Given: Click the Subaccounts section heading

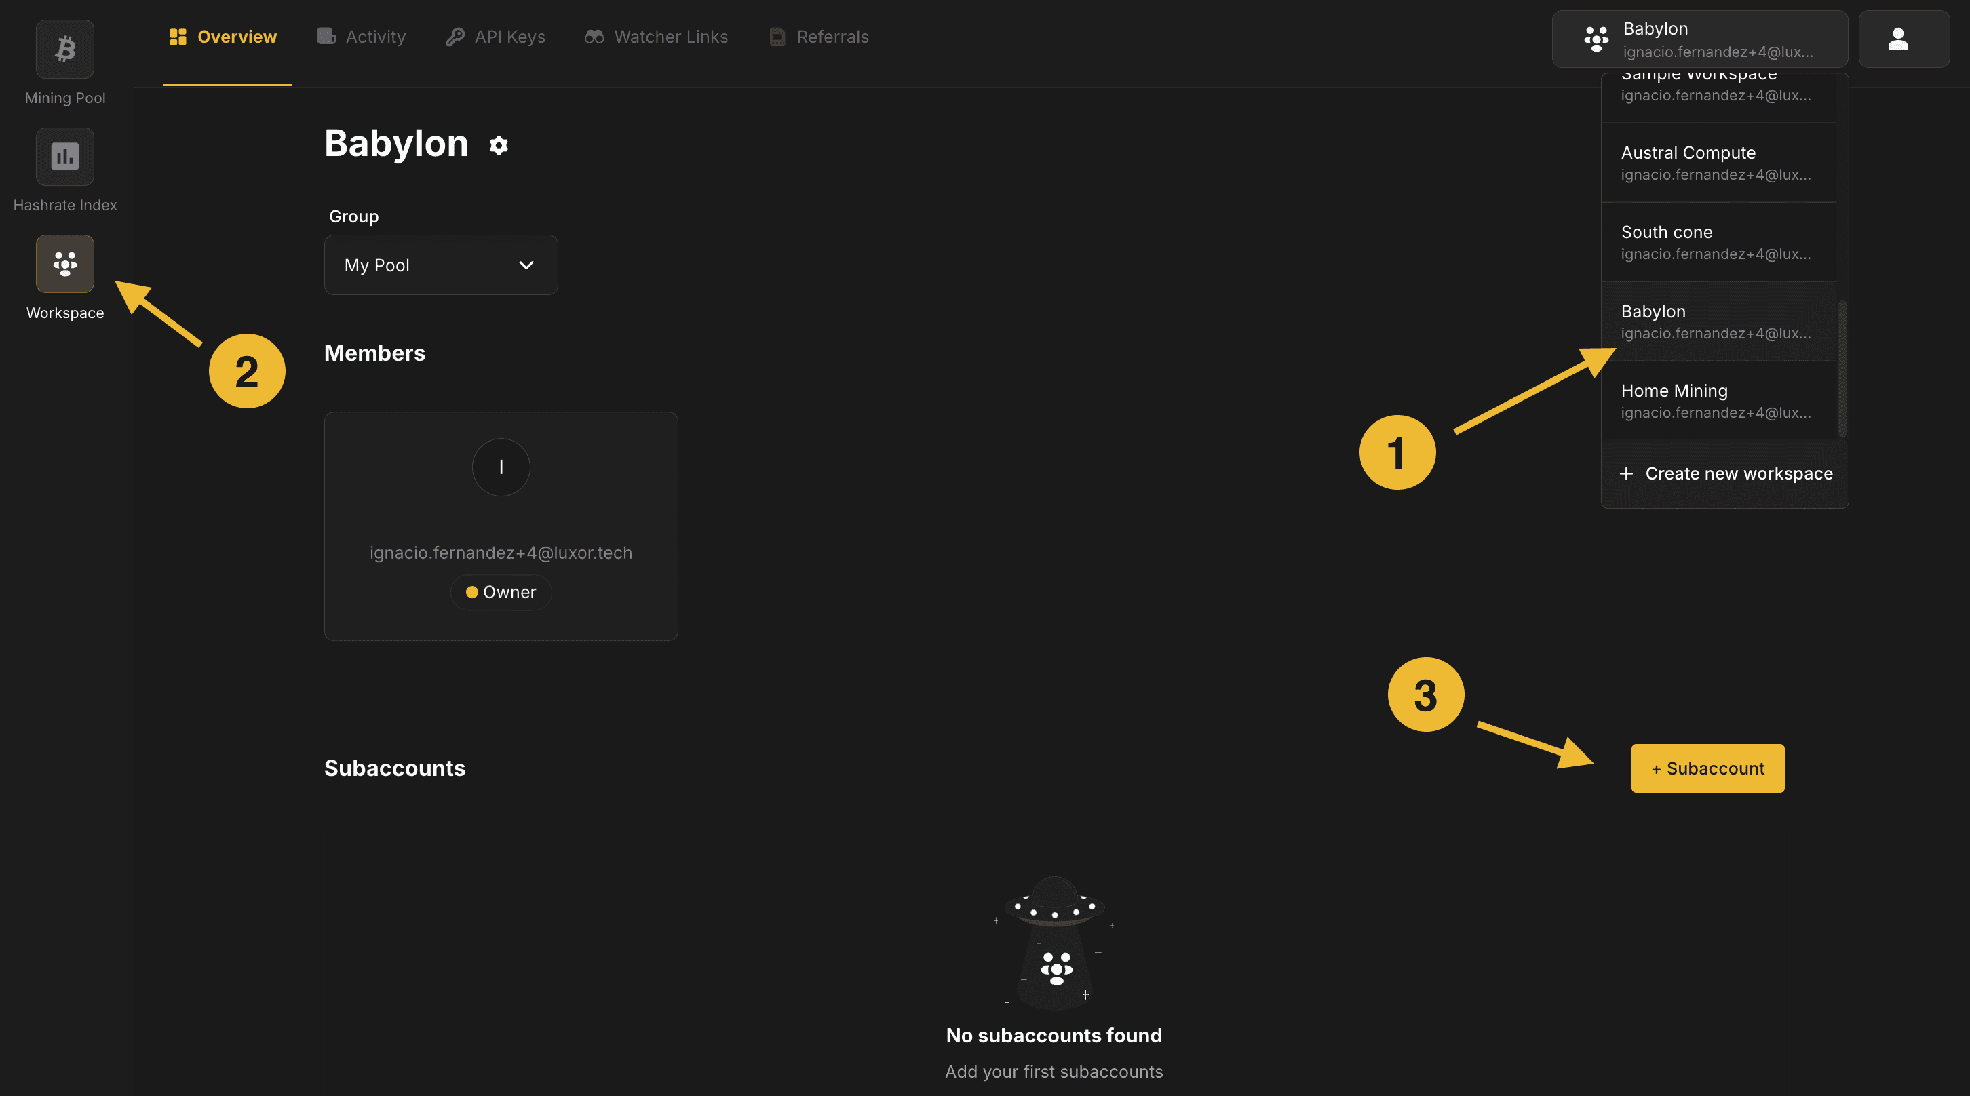Looking at the screenshot, I should tap(395, 768).
